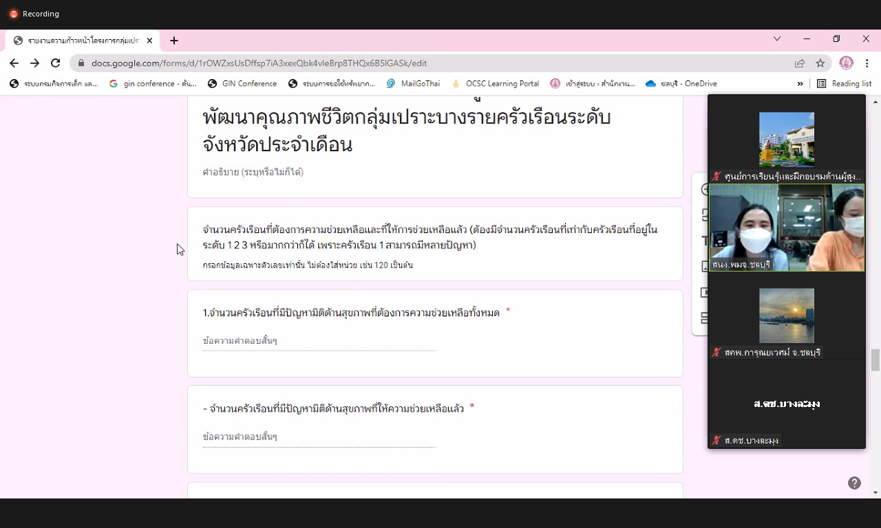Open the GIN Conference bookmark

click(242, 84)
